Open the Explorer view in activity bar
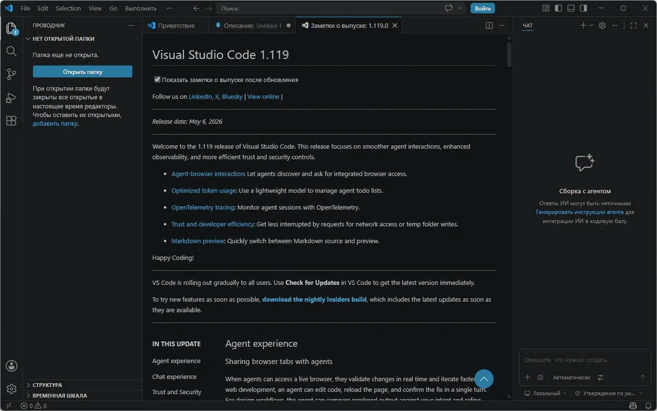 (11, 28)
